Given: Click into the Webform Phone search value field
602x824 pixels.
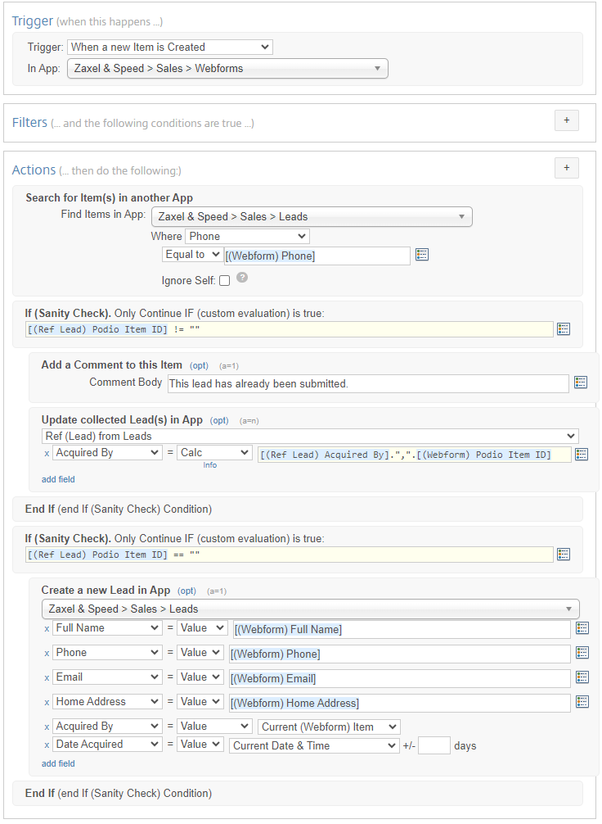Looking at the screenshot, I should coord(317,256).
